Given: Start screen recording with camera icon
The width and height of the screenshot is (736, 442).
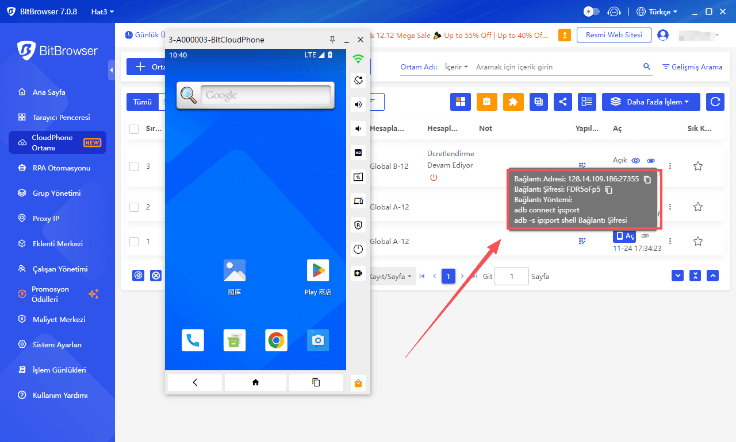Looking at the screenshot, I should click(358, 273).
